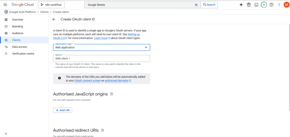Open Verification centre from sidebar

coord(23,54)
